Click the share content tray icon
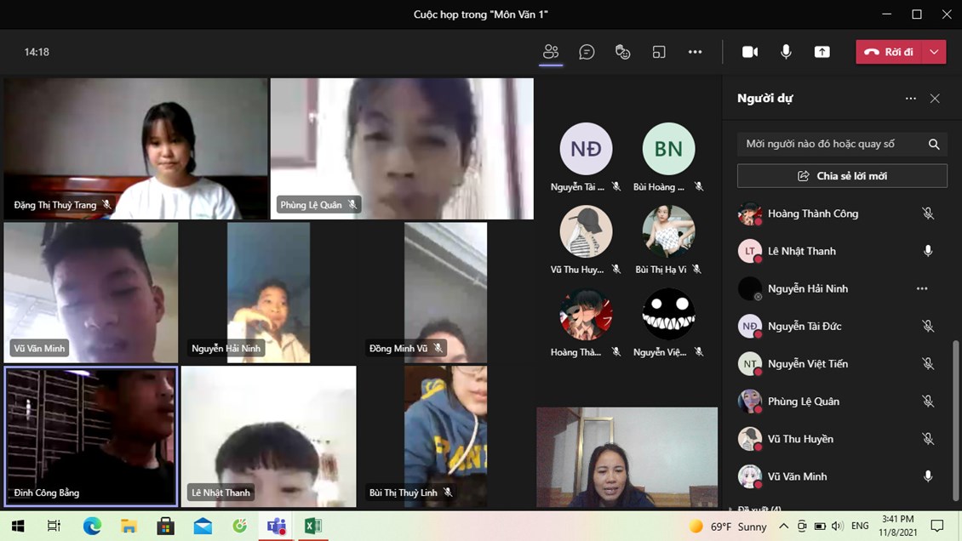 coord(822,52)
